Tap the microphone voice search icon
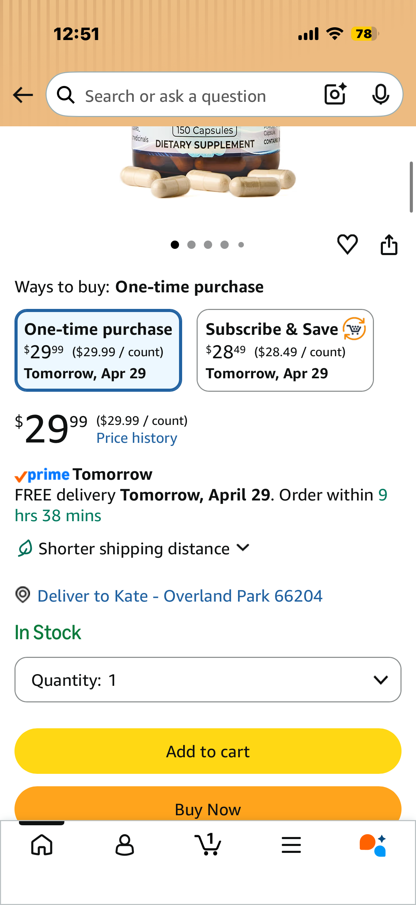The width and height of the screenshot is (416, 905). [380, 94]
